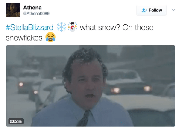The height and width of the screenshot is (129, 182).
Task: Click the tweet text "what snow? Oh those"
Action: pyautogui.click(x=116, y=28)
